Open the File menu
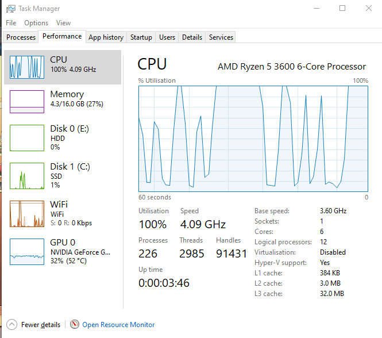Viewport: 382px width, 338px height. click(11, 23)
